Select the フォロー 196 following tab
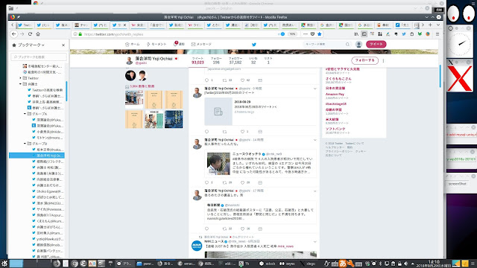The image size is (477, 268). click(x=216, y=60)
